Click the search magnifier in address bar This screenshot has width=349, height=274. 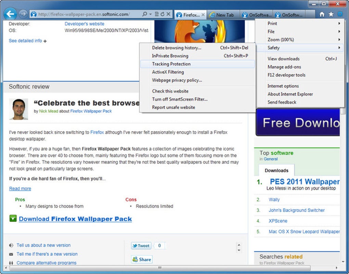tap(145, 14)
